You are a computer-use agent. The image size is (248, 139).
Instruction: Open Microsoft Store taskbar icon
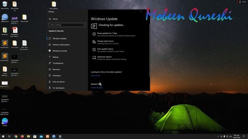(x=35, y=136)
